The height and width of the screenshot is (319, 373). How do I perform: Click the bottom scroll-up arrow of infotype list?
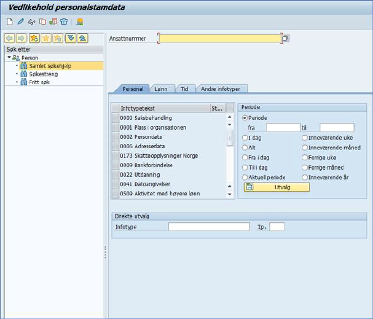coord(230,186)
